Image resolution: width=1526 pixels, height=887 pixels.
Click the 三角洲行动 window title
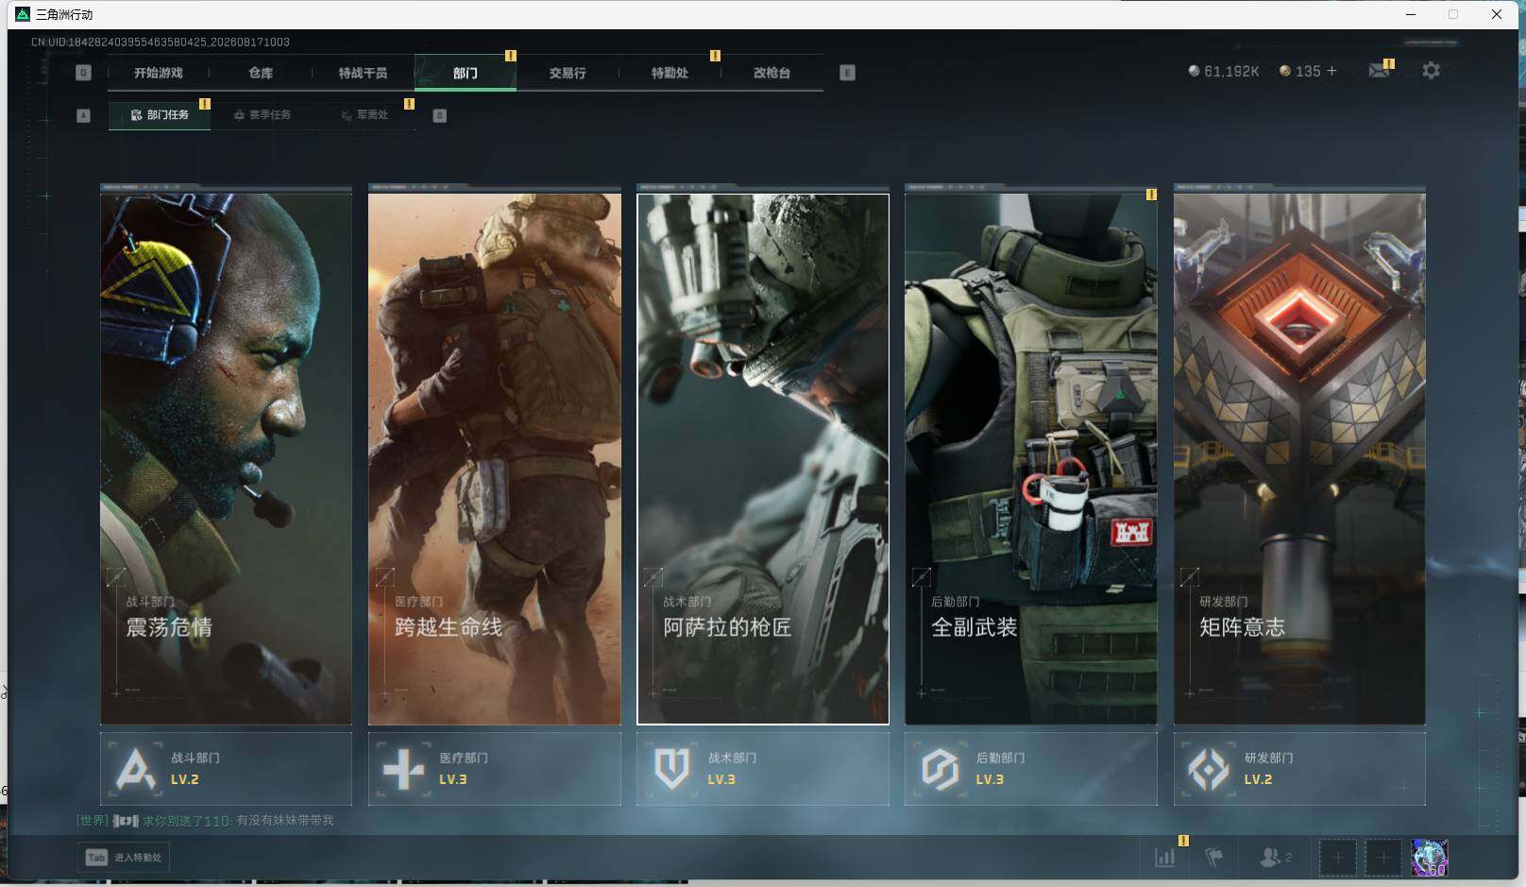[x=64, y=15]
